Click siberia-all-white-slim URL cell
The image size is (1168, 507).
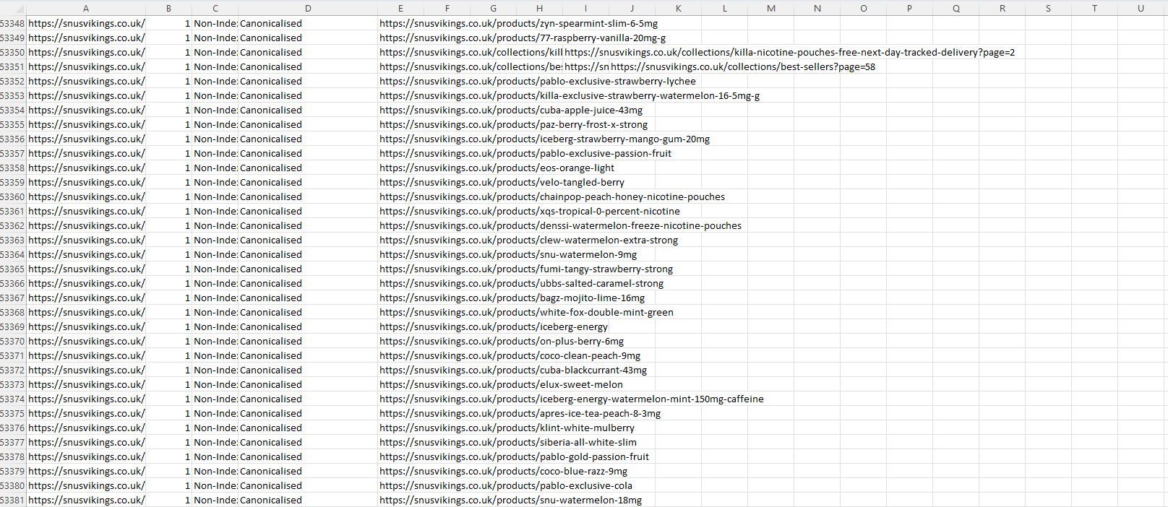(508, 442)
